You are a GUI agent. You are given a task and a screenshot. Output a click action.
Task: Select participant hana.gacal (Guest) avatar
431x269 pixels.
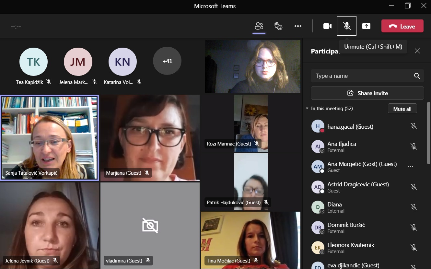[318, 126]
